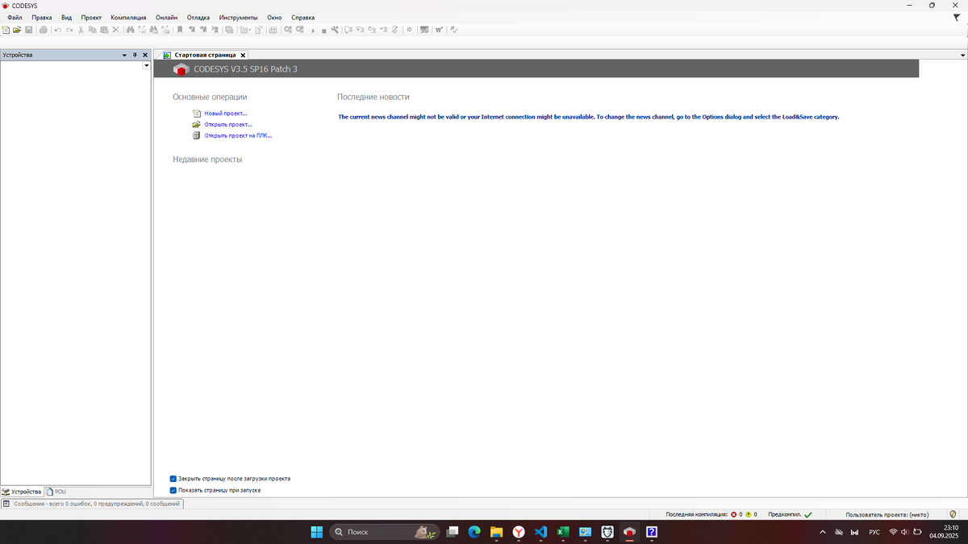Viewport: 968px width, 544px height.
Task: Click the Open Project folder toolbar icon
Action: (16, 30)
